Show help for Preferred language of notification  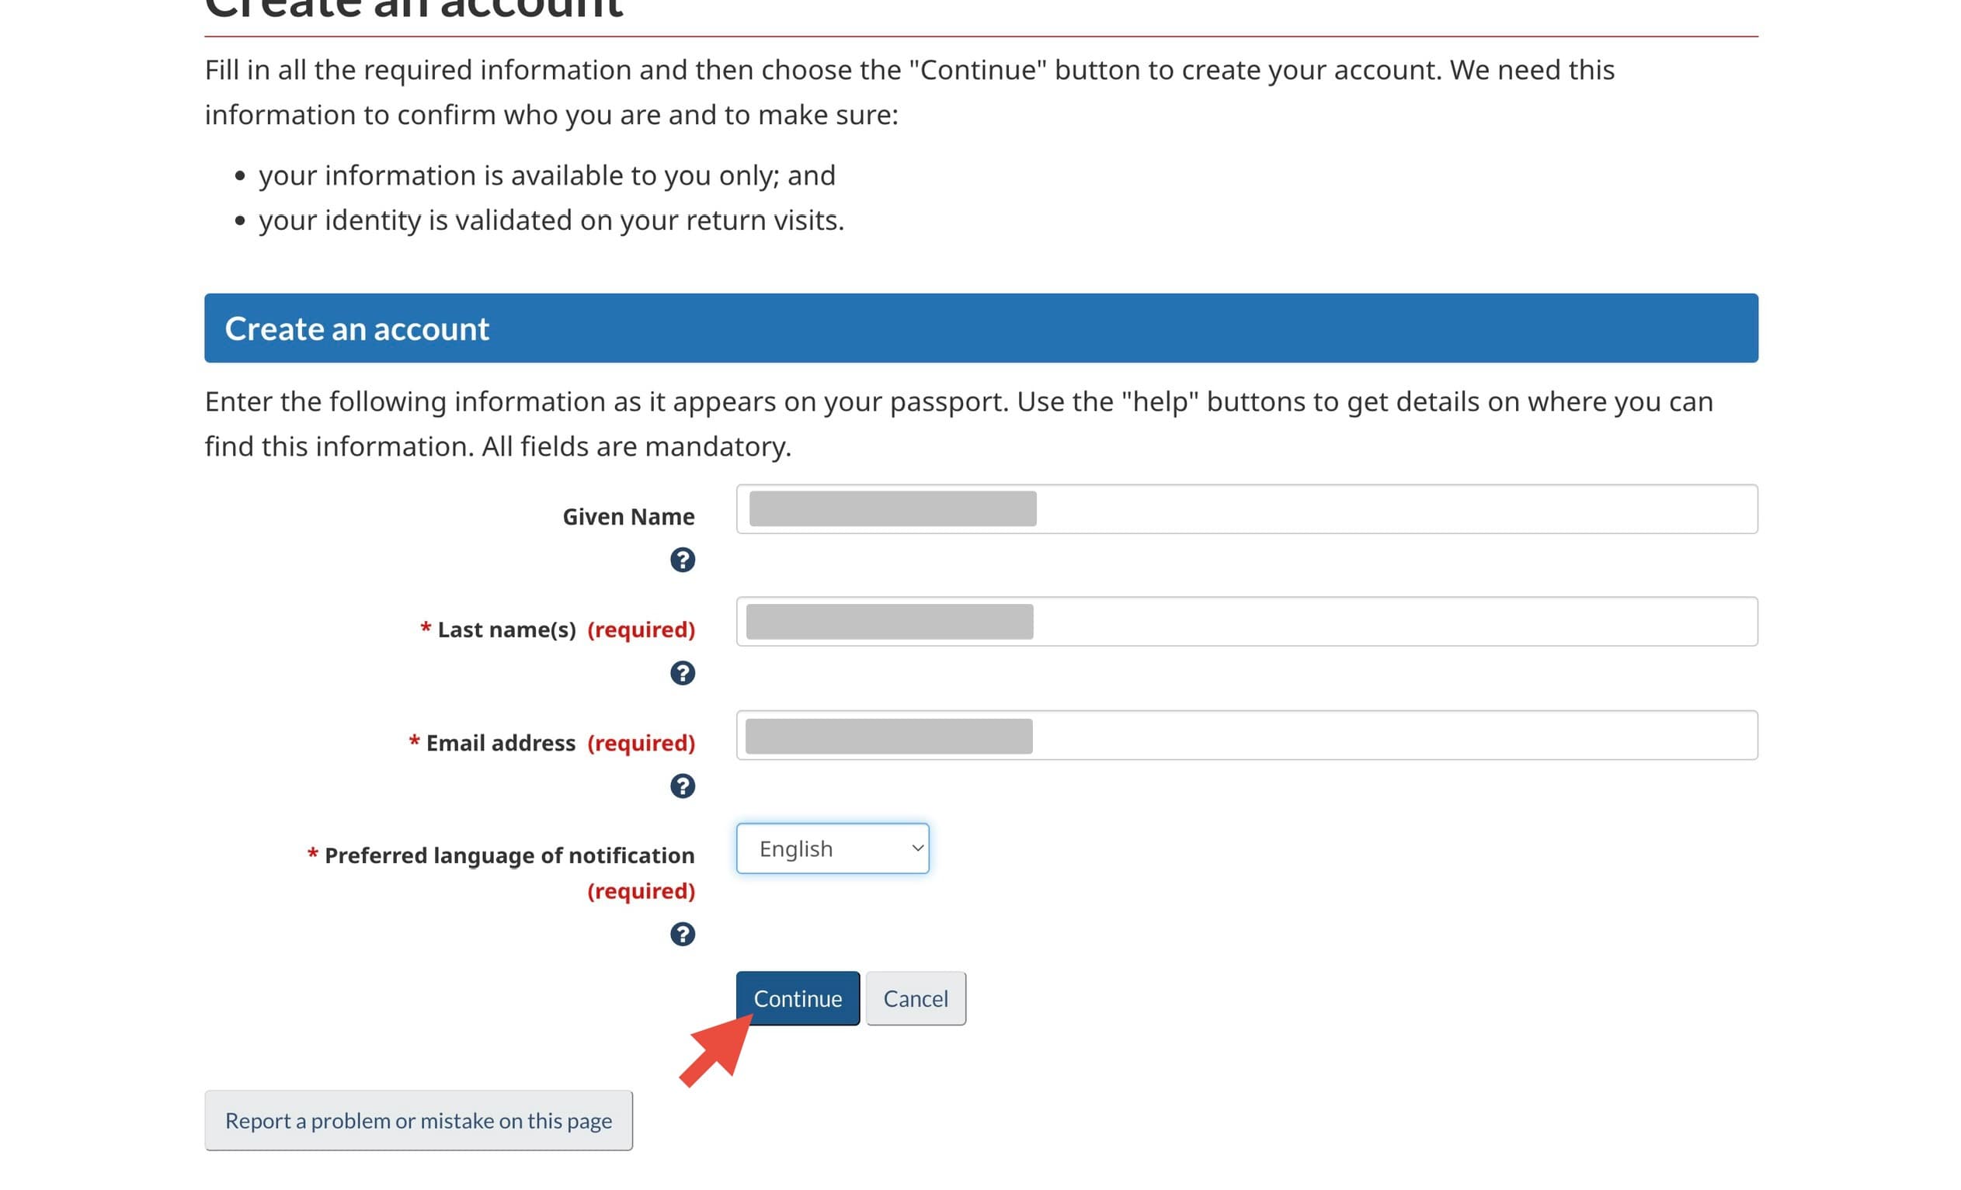tap(682, 934)
